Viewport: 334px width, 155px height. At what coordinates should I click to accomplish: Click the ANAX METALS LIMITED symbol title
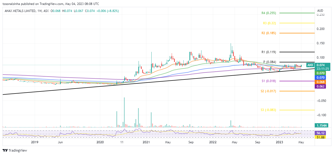pyautogui.click(x=19, y=11)
